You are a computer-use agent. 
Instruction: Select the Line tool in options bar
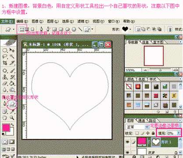click(x=80, y=29)
